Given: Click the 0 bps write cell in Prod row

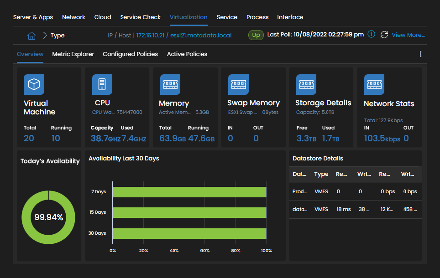Looking at the screenshot, I should 410,191.
